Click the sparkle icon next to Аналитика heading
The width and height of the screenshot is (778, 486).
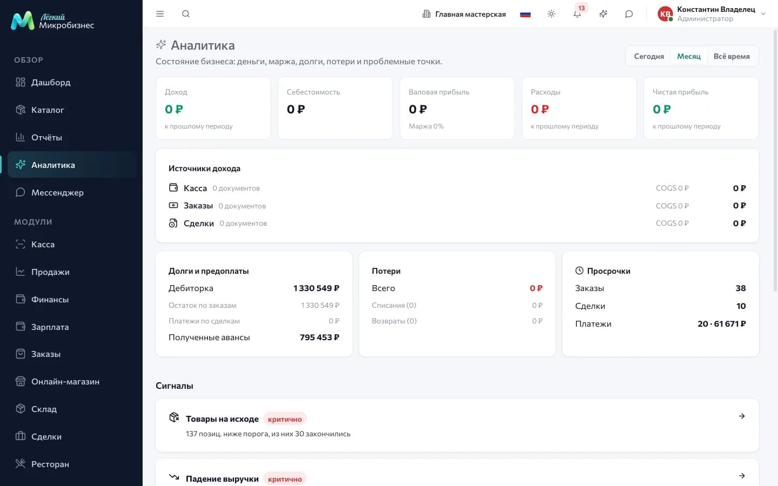pos(161,45)
